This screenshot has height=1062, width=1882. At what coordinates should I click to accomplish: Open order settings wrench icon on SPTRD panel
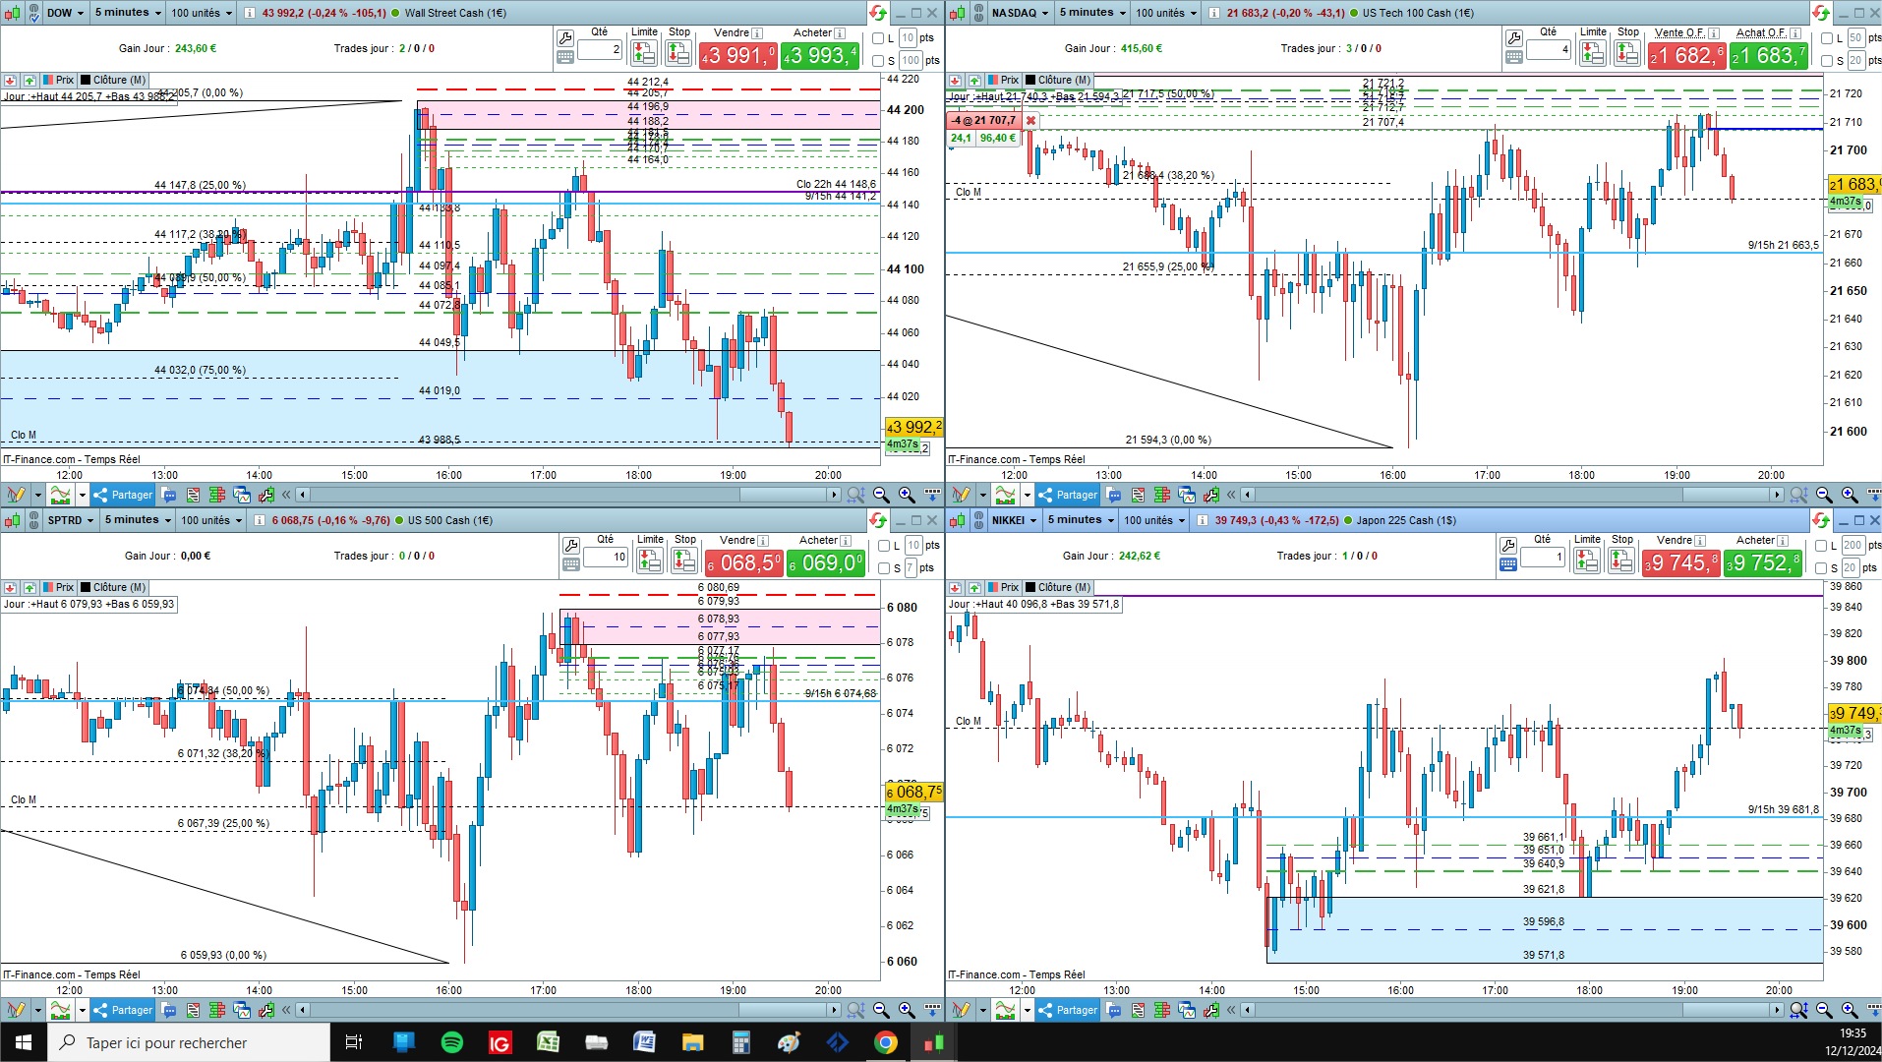tap(571, 545)
